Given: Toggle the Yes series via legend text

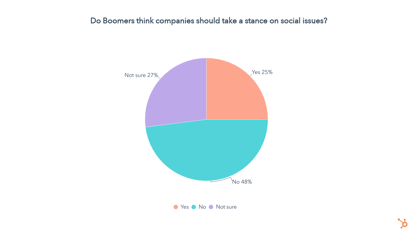Looking at the screenshot, I should pyautogui.click(x=185, y=207).
